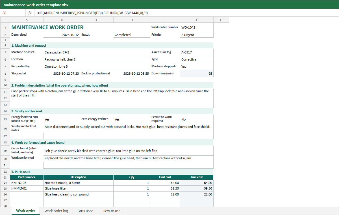
Task: Click the Work order number label
Action: 165,27
